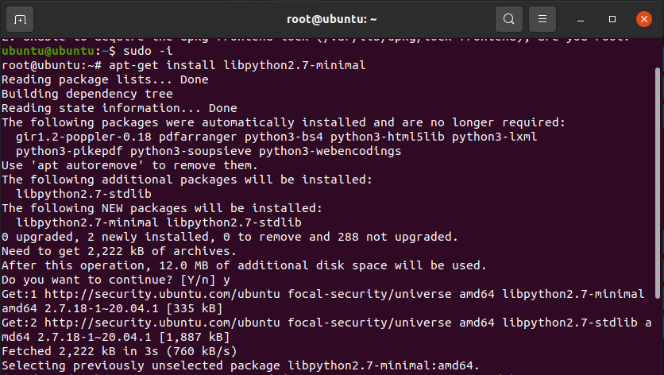This screenshot has height=375, width=664.
Task: Click the python3-webencodings package name
Action: 330,151
